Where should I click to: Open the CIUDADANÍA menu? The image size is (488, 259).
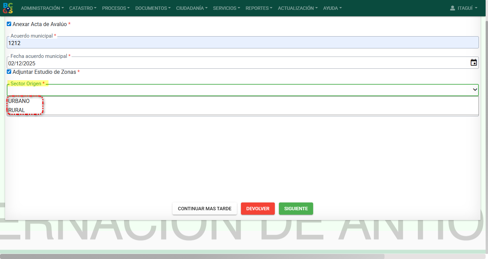[x=192, y=8]
